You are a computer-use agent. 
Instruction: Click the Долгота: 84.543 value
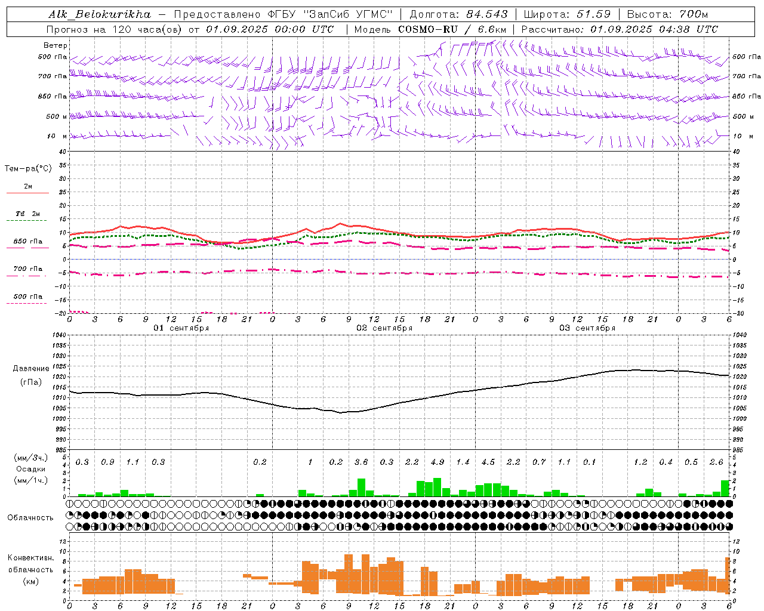tap(459, 14)
